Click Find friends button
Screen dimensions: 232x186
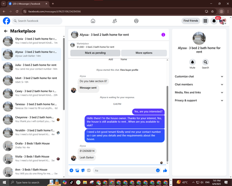point(191,21)
